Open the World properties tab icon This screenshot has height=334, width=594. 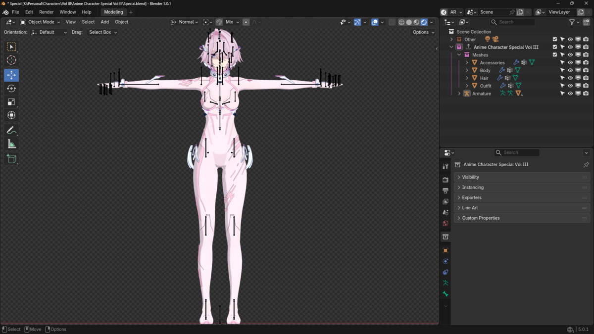click(x=445, y=223)
